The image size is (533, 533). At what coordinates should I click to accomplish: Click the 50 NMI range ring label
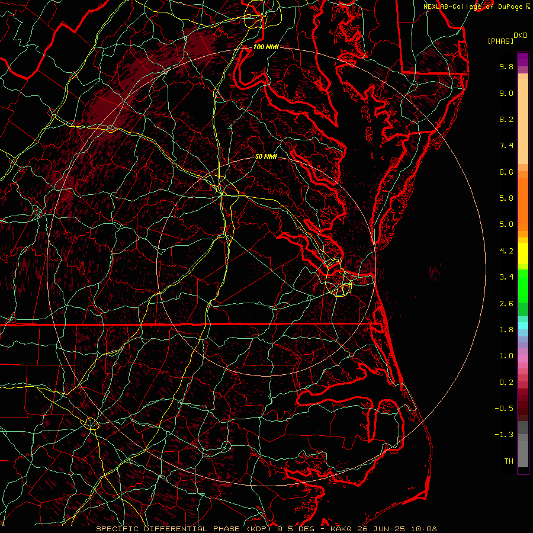pyautogui.click(x=266, y=156)
